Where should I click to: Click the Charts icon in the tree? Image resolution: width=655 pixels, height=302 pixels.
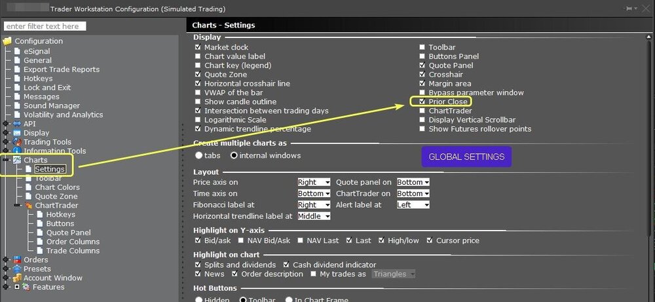pos(16,160)
